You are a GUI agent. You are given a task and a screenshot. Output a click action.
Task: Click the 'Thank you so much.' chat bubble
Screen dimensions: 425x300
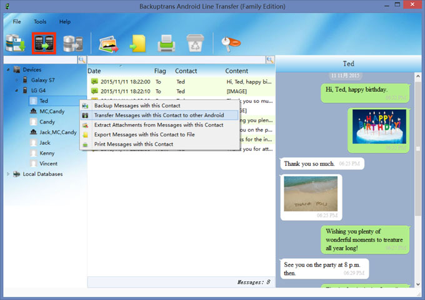tap(322, 163)
